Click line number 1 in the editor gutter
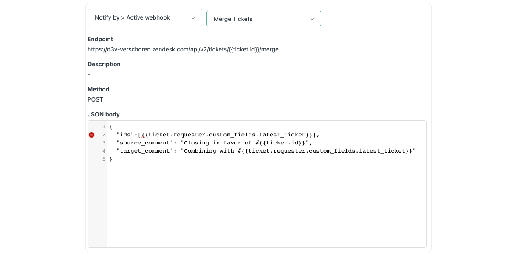The image size is (517, 255). (x=104, y=127)
